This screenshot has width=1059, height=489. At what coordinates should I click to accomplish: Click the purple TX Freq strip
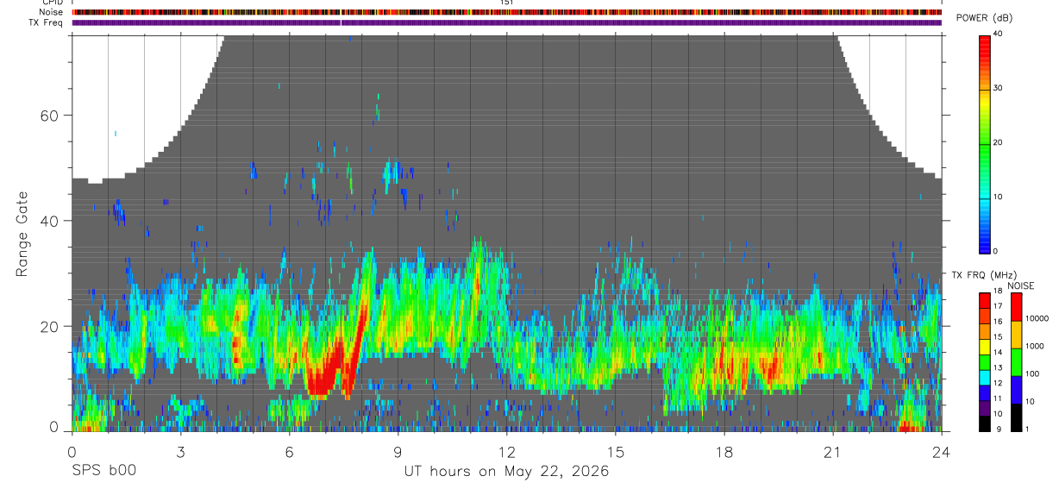507,22
